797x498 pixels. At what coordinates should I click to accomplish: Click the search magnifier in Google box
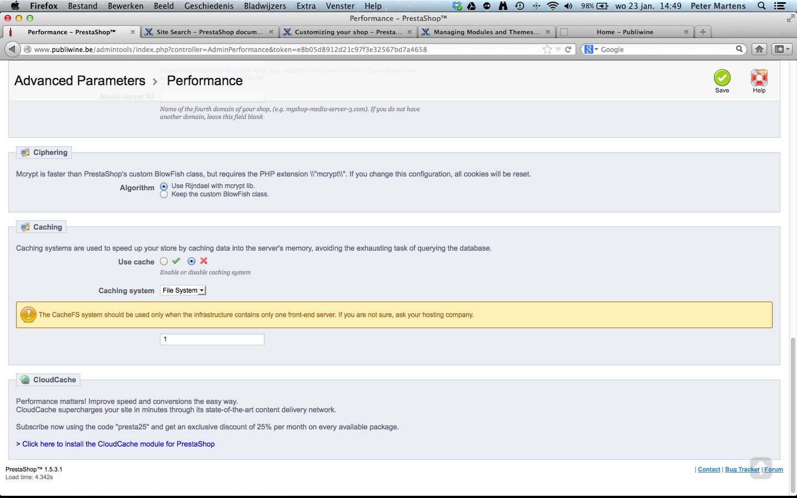[739, 49]
